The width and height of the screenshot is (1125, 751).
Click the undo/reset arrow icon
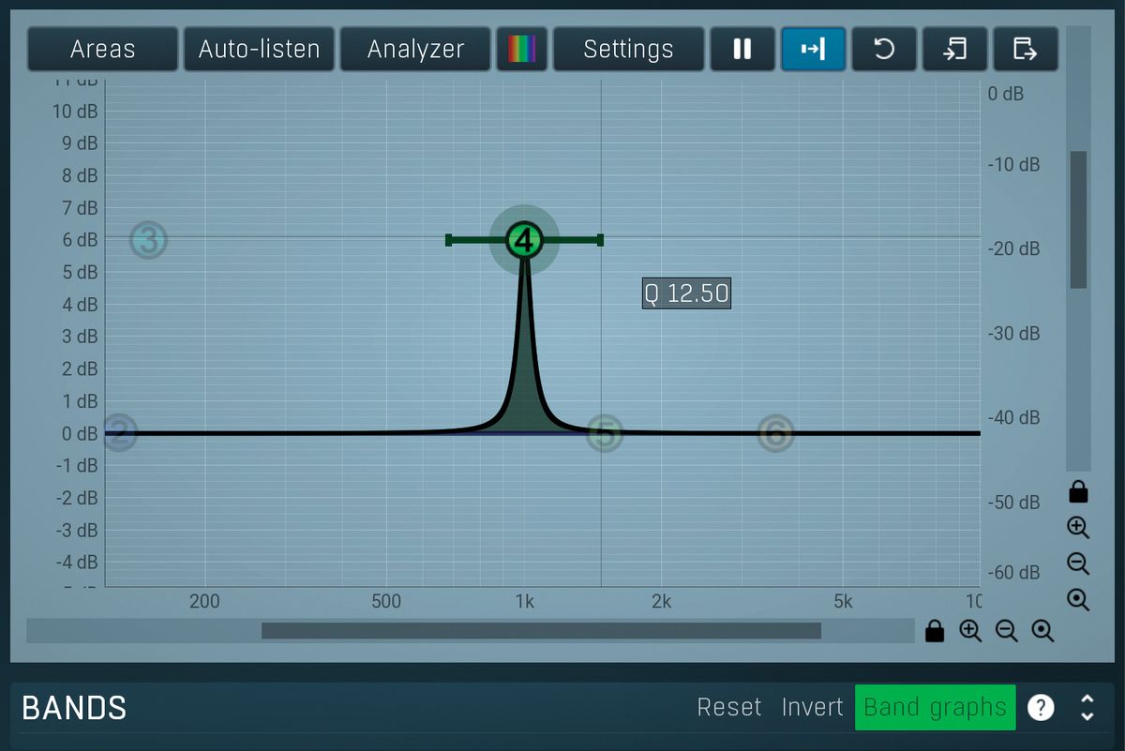(x=883, y=49)
